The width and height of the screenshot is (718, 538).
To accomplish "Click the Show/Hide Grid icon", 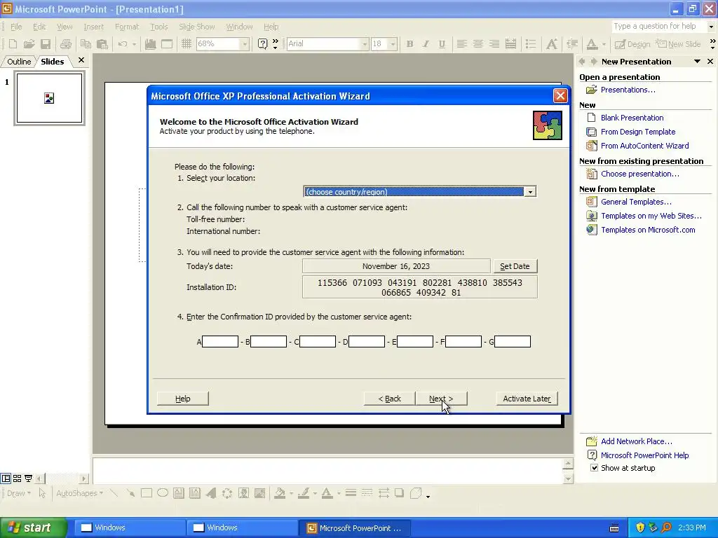I will point(186,44).
